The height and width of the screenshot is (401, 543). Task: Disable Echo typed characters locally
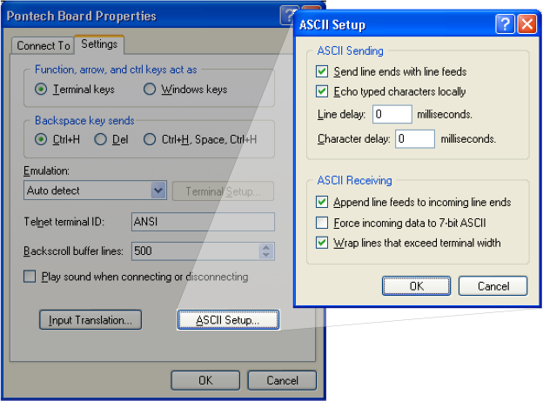323,91
